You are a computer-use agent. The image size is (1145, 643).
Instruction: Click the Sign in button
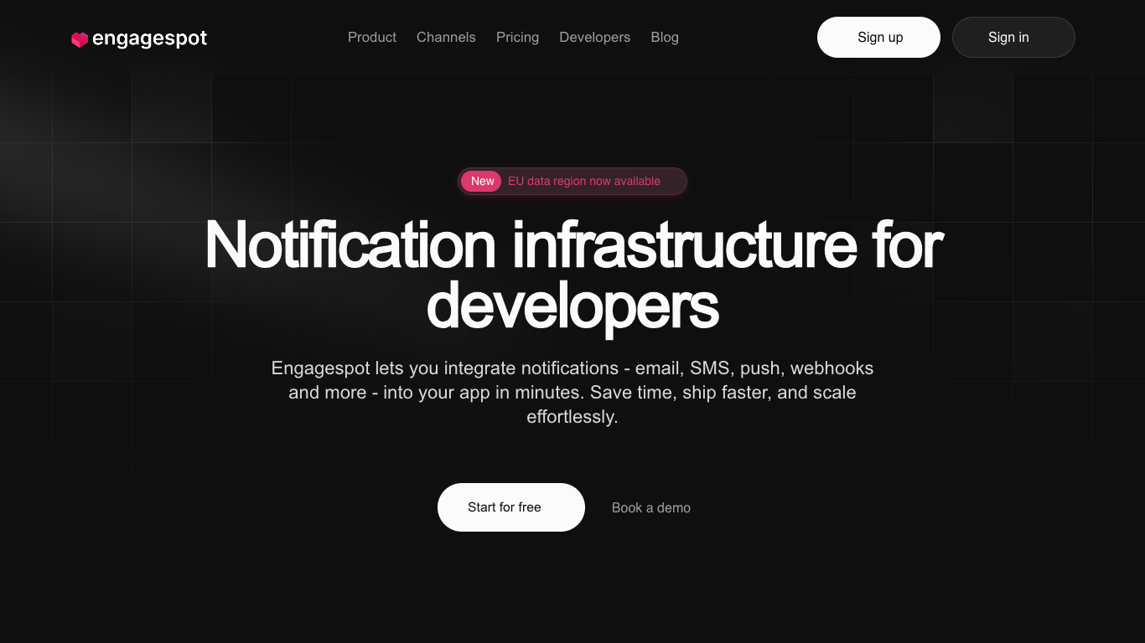[x=1013, y=38]
